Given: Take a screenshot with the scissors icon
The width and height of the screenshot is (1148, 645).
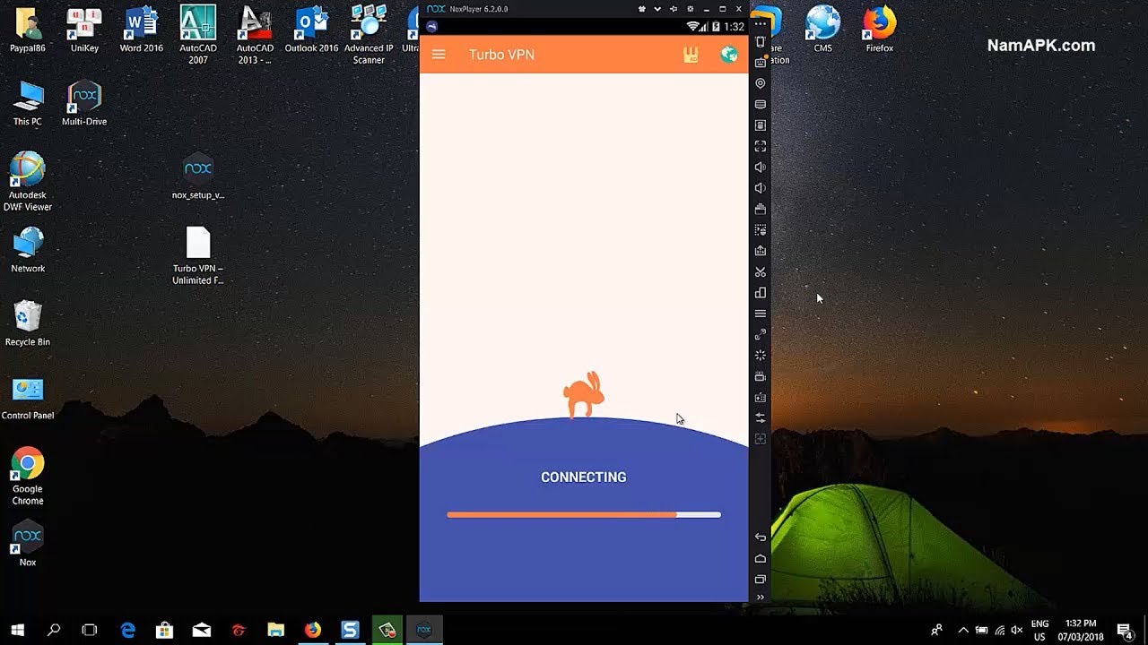Looking at the screenshot, I should click(761, 271).
